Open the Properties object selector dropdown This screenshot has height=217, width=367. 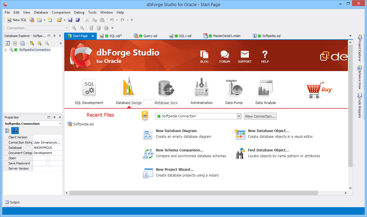60,124
